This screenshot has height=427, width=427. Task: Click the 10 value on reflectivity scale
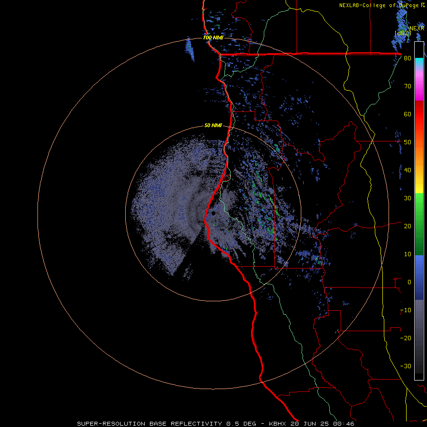[x=408, y=254]
